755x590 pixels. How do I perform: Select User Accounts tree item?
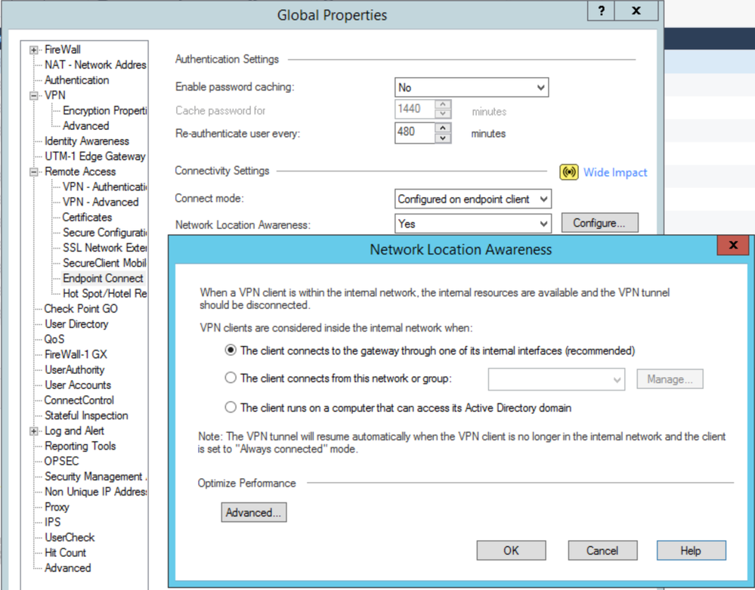(x=78, y=385)
